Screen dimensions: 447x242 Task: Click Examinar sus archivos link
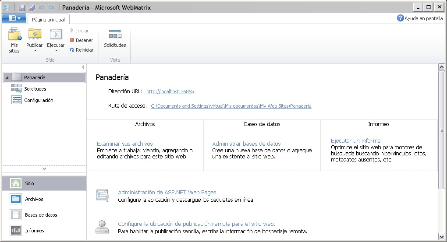point(125,144)
